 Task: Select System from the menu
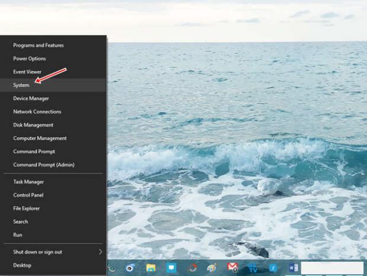21,85
